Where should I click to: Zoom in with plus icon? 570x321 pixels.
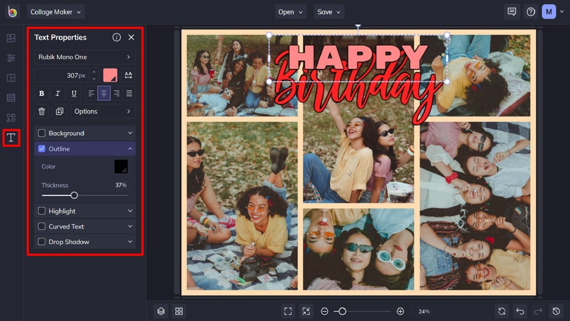tap(400, 311)
